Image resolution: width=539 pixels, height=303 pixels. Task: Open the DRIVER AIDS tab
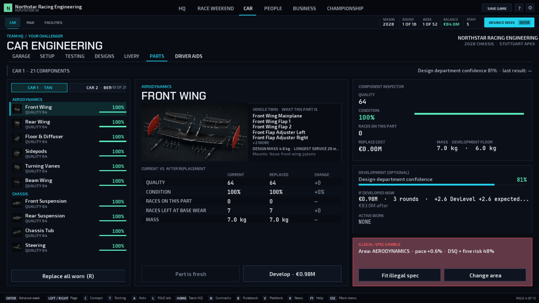point(189,56)
